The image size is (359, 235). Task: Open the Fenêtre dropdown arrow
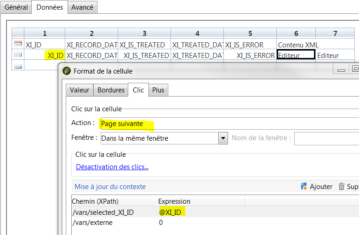click(223, 138)
